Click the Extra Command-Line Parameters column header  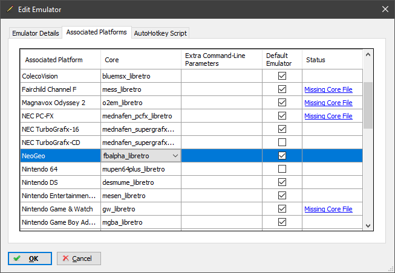coord(221,60)
